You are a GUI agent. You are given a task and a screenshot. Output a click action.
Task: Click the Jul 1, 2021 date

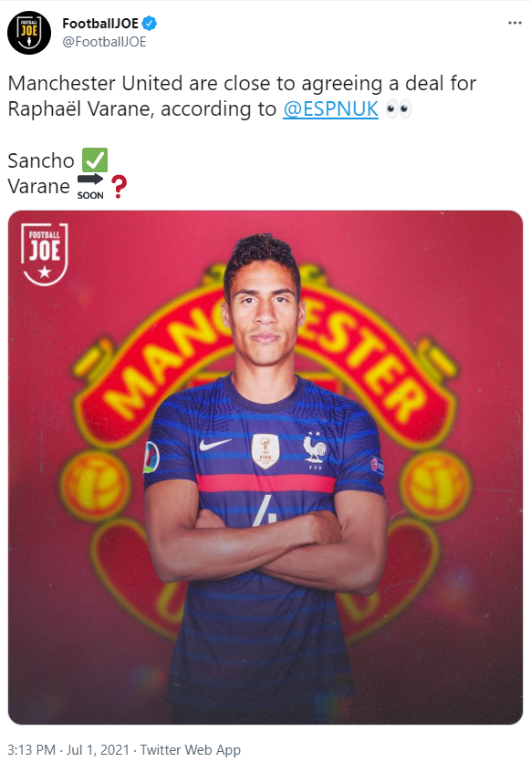coord(98,750)
